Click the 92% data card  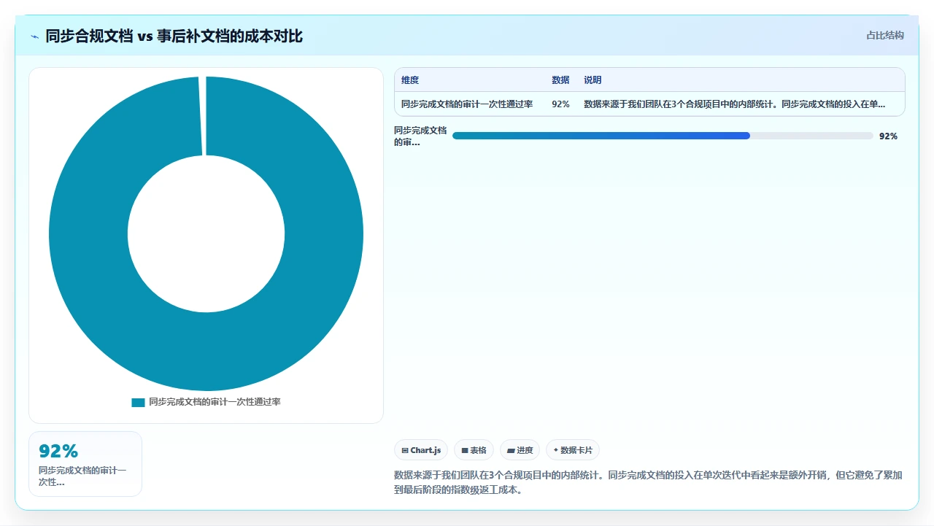[x=85, y=464]
